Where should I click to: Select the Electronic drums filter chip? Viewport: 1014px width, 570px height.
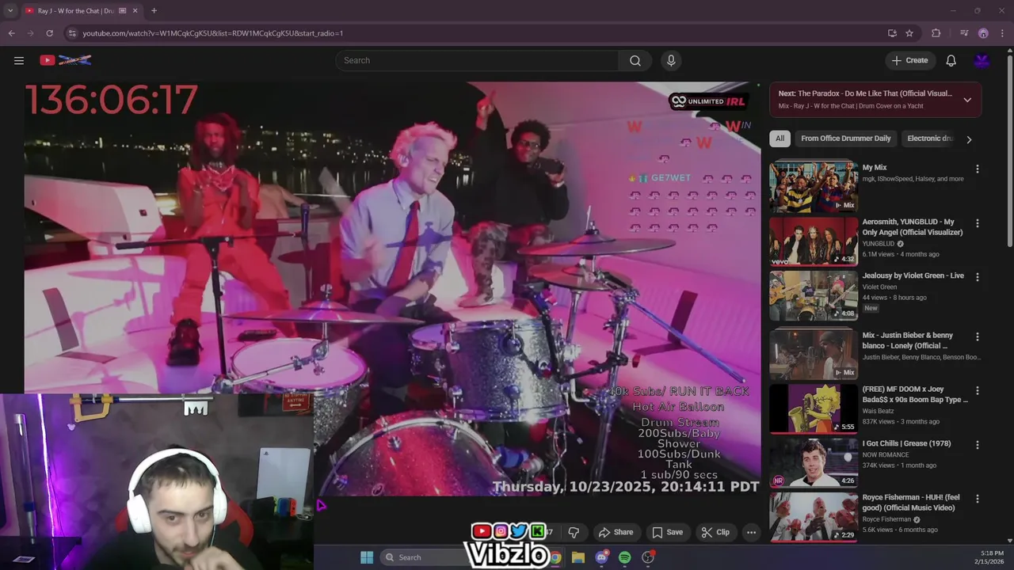pos(929,139)
